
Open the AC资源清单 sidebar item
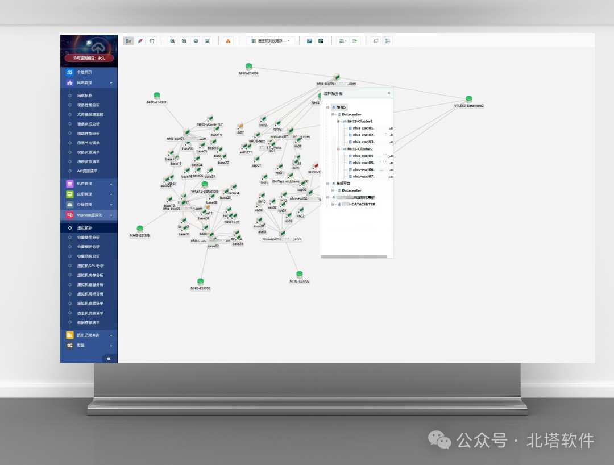point(89,171)
